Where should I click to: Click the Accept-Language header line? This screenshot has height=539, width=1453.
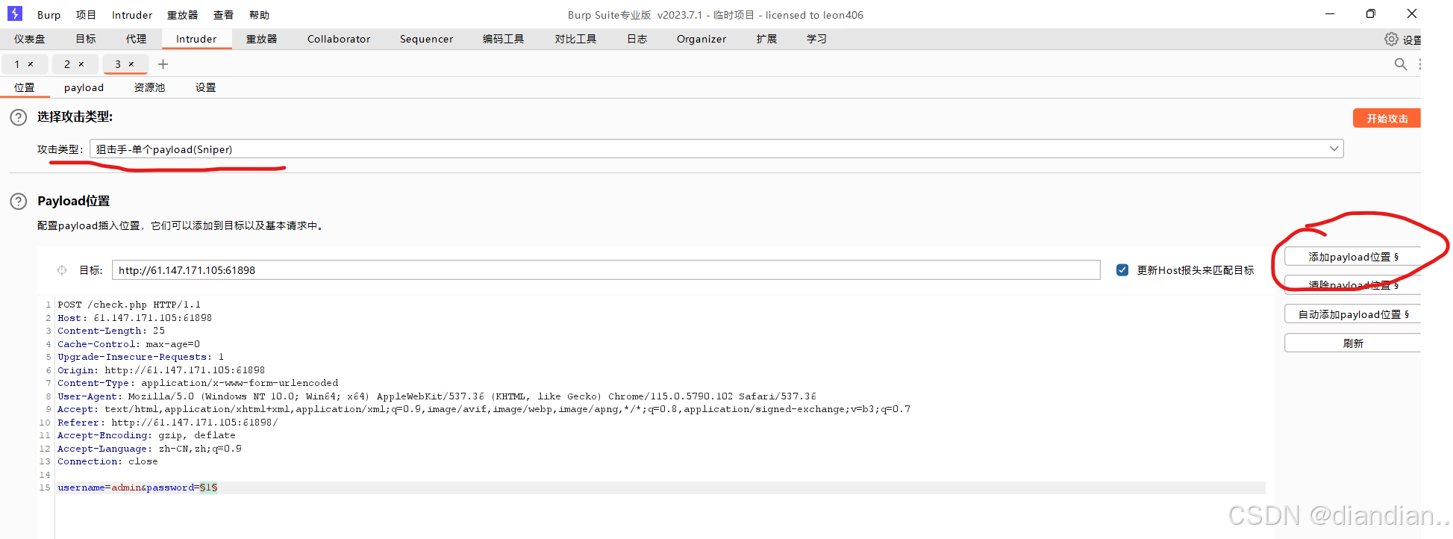click(x=149, y=449)
